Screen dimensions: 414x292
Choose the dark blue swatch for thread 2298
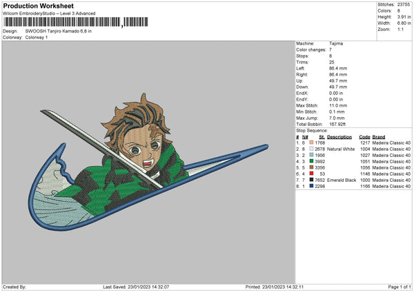[311, 186]
